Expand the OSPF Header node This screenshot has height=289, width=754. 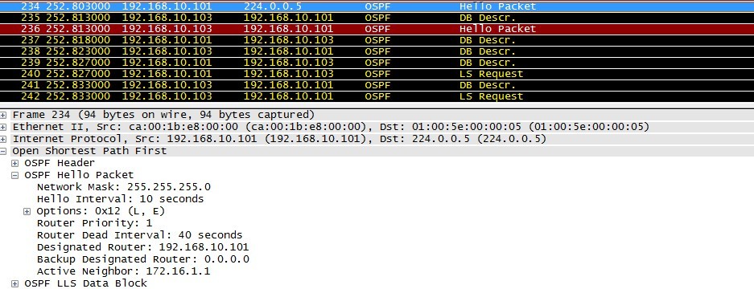pyautogui.click(x=15, y=163)
